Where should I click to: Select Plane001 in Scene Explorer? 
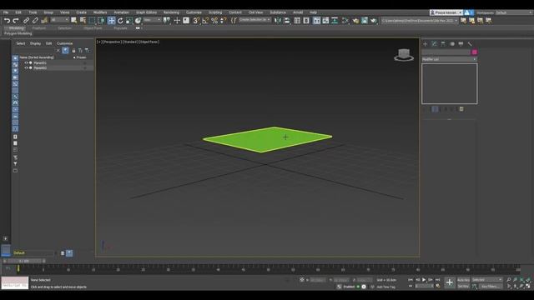tap(40, 63)
